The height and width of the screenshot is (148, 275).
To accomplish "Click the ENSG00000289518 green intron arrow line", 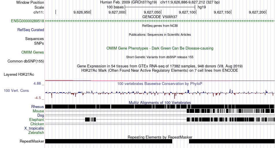I will point(160,21).
